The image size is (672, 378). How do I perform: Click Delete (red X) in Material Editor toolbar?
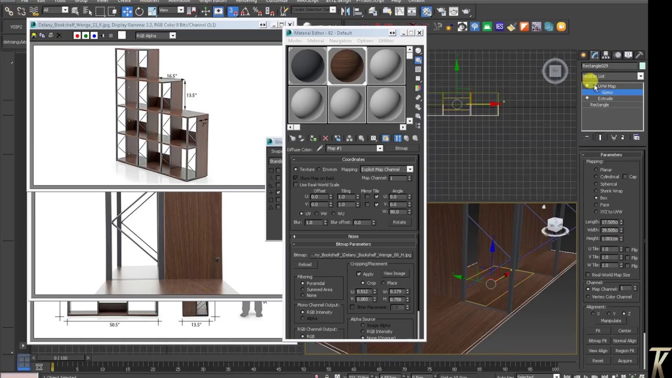click(325, 138)
